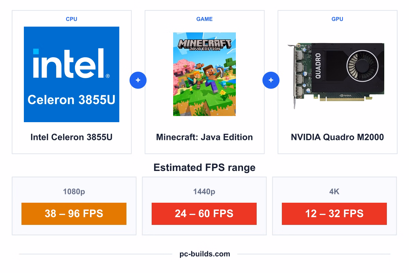Visit the pc-builds.com link

pos(205,254)
